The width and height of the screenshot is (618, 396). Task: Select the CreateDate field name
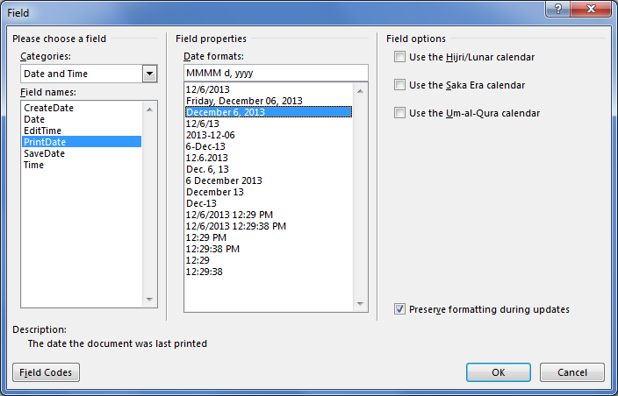pyautogui.click(x=49, y=107)
